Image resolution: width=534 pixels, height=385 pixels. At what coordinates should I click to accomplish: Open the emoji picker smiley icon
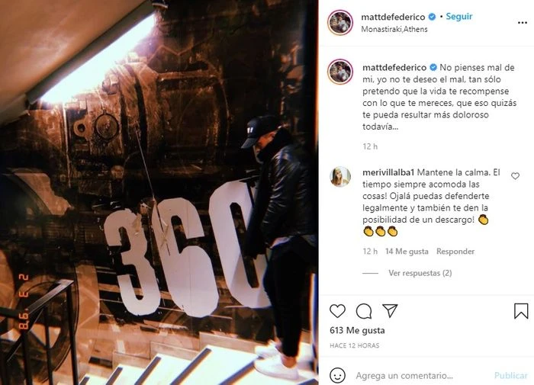pos(337,376)
